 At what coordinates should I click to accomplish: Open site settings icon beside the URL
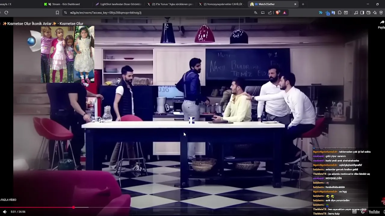tap(65, 13)
